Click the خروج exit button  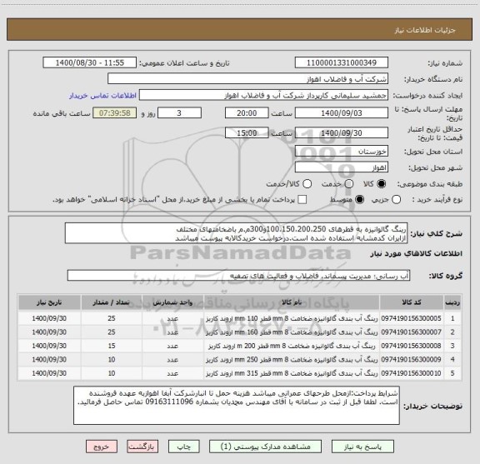pyautogui.click(x=102, y=447)
